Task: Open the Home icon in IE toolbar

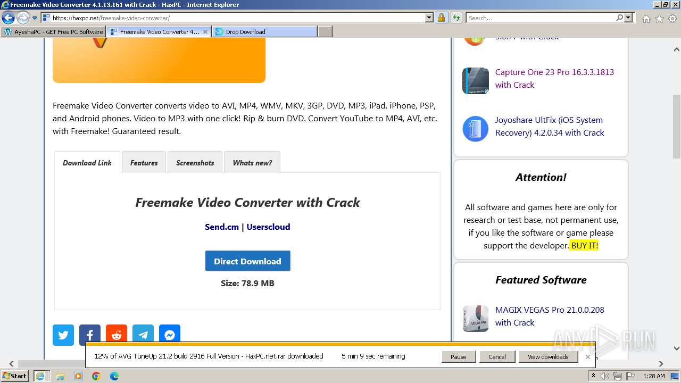Action: 646,19
